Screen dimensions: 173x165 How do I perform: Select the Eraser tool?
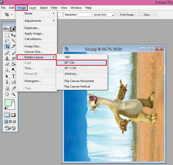7,64
